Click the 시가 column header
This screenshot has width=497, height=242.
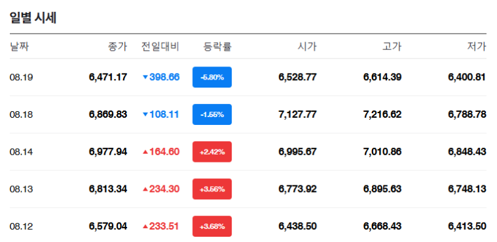point(307,47)
